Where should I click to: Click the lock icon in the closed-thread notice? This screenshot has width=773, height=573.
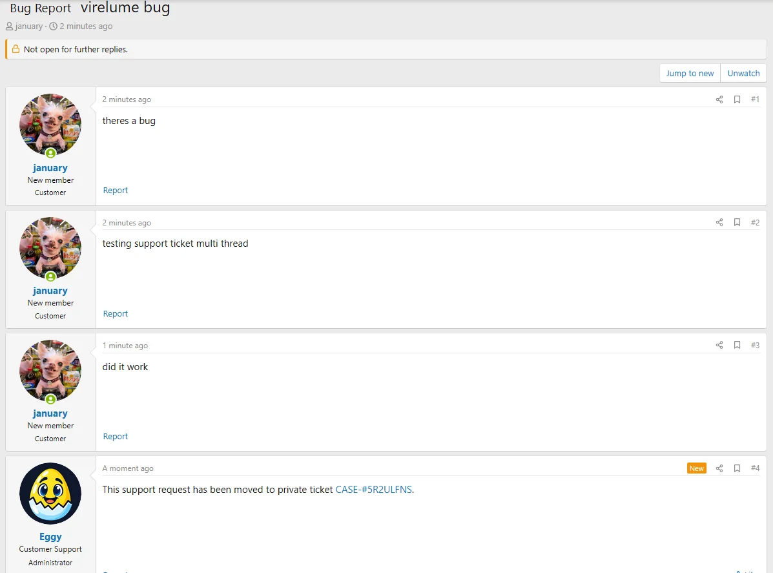coord(15,49)
